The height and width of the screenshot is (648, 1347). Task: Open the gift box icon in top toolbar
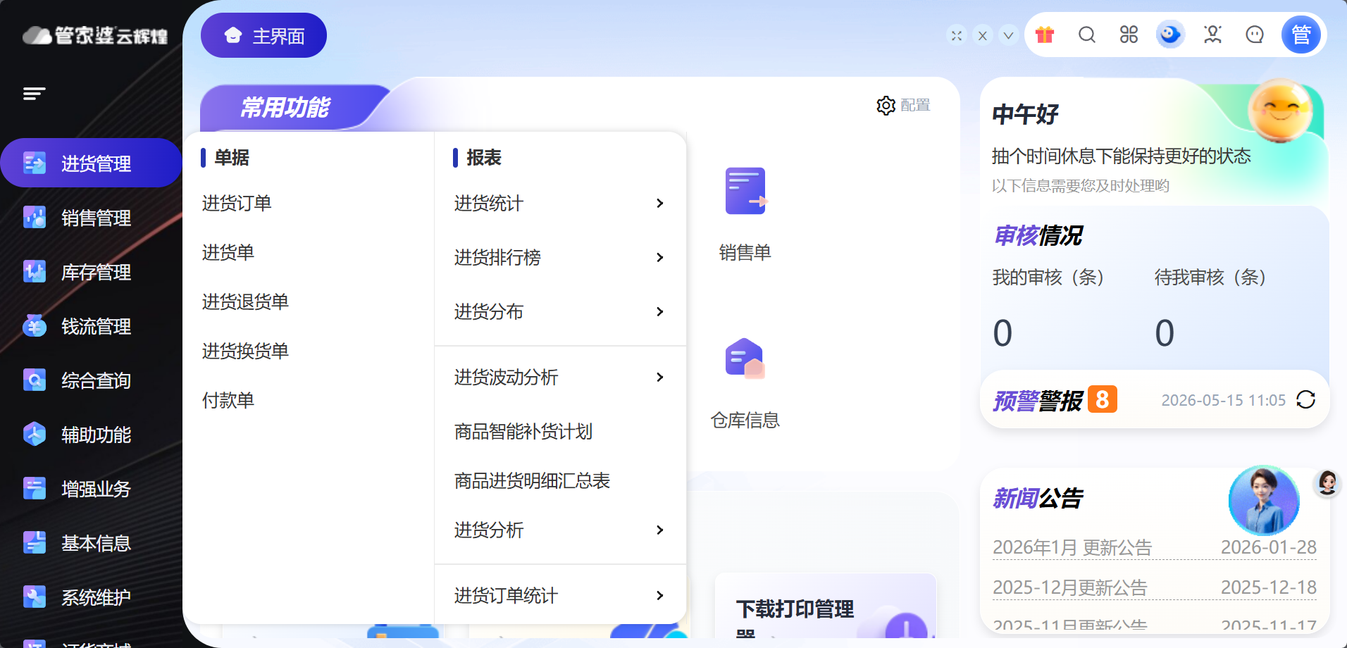(x=1045, y=35)
